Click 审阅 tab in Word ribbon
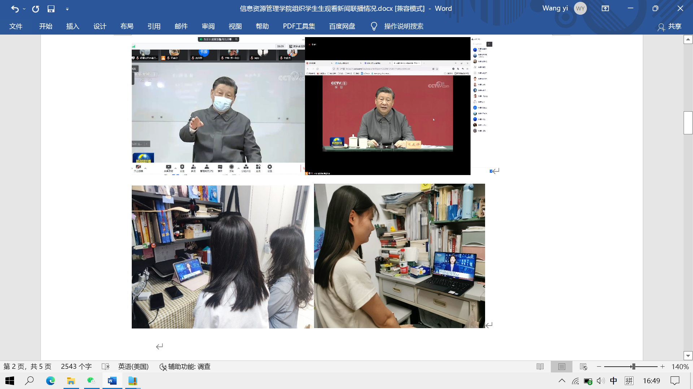 tap(208, 26)
